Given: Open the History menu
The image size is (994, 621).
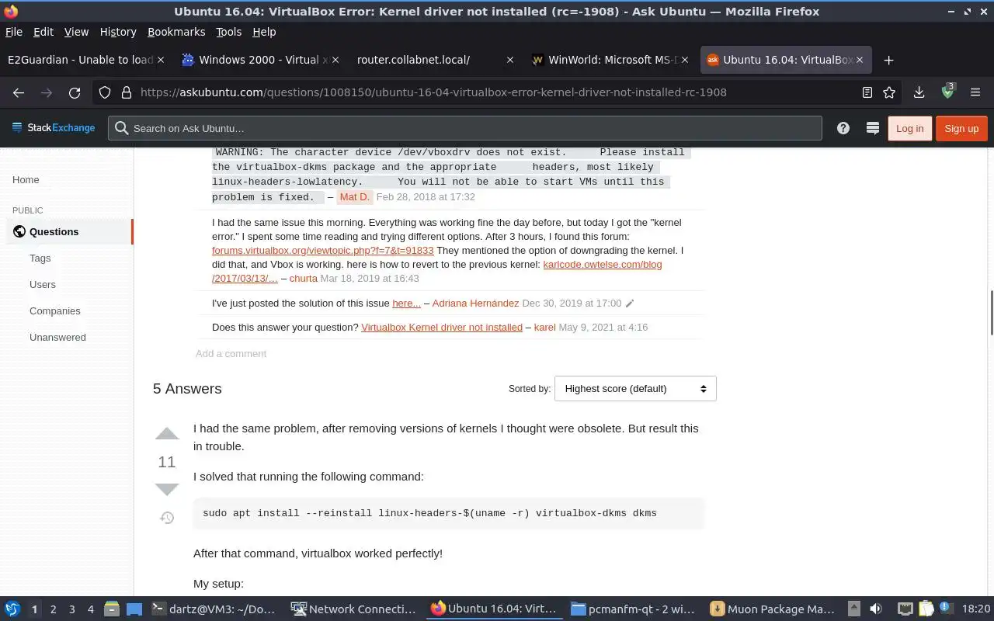Looking at the screenshot, I should (x=118, y=32).
